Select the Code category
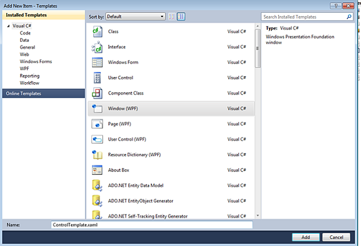Screen dimensions: 361x246 tap(25, 33)
